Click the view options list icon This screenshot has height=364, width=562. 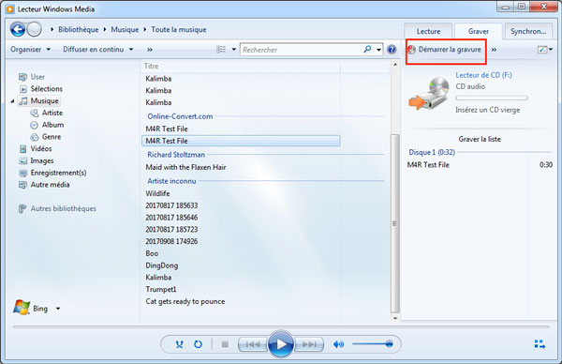(221, 49)
